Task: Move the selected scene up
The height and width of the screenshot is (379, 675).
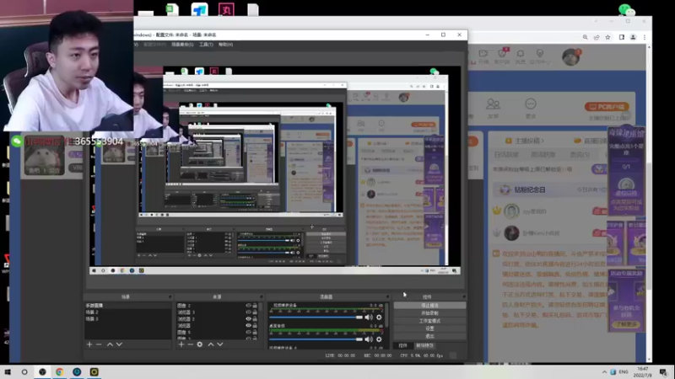Action: [110, 344]
